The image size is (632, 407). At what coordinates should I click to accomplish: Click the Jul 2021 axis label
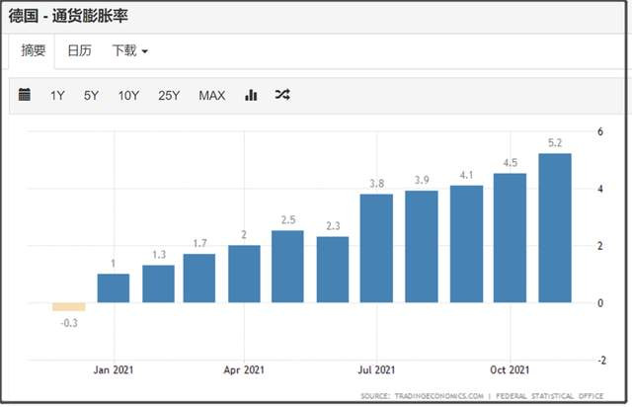point(376,369)
